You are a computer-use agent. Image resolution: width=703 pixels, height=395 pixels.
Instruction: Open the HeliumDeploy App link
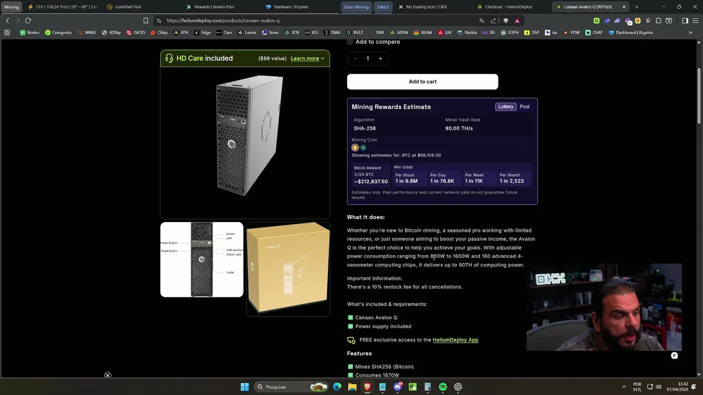[455, 340]
